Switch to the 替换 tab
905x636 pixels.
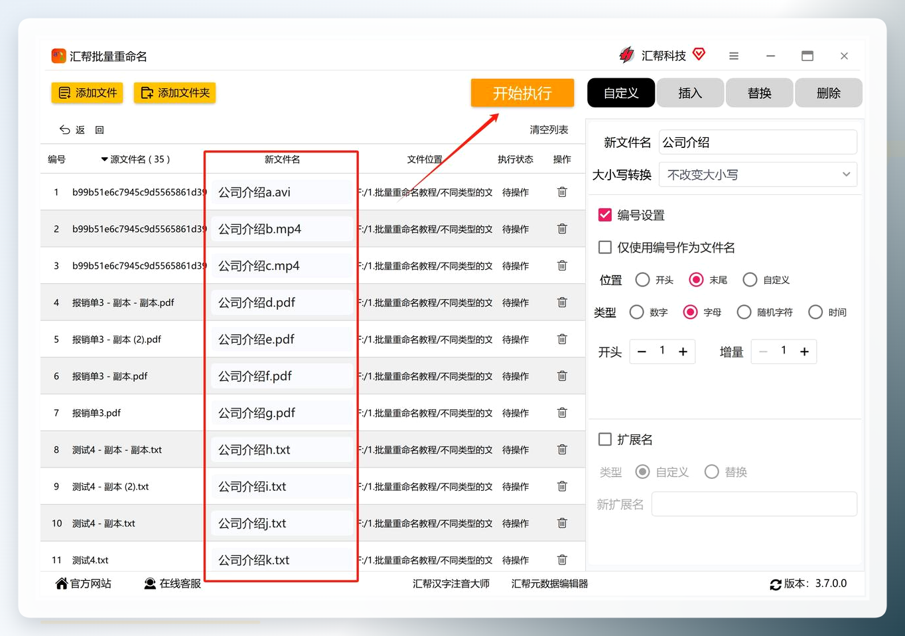coord(760,93)
